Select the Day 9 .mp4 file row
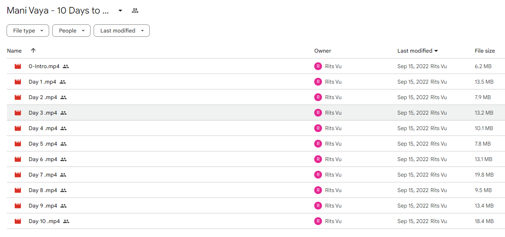 (x=256, y=206)
